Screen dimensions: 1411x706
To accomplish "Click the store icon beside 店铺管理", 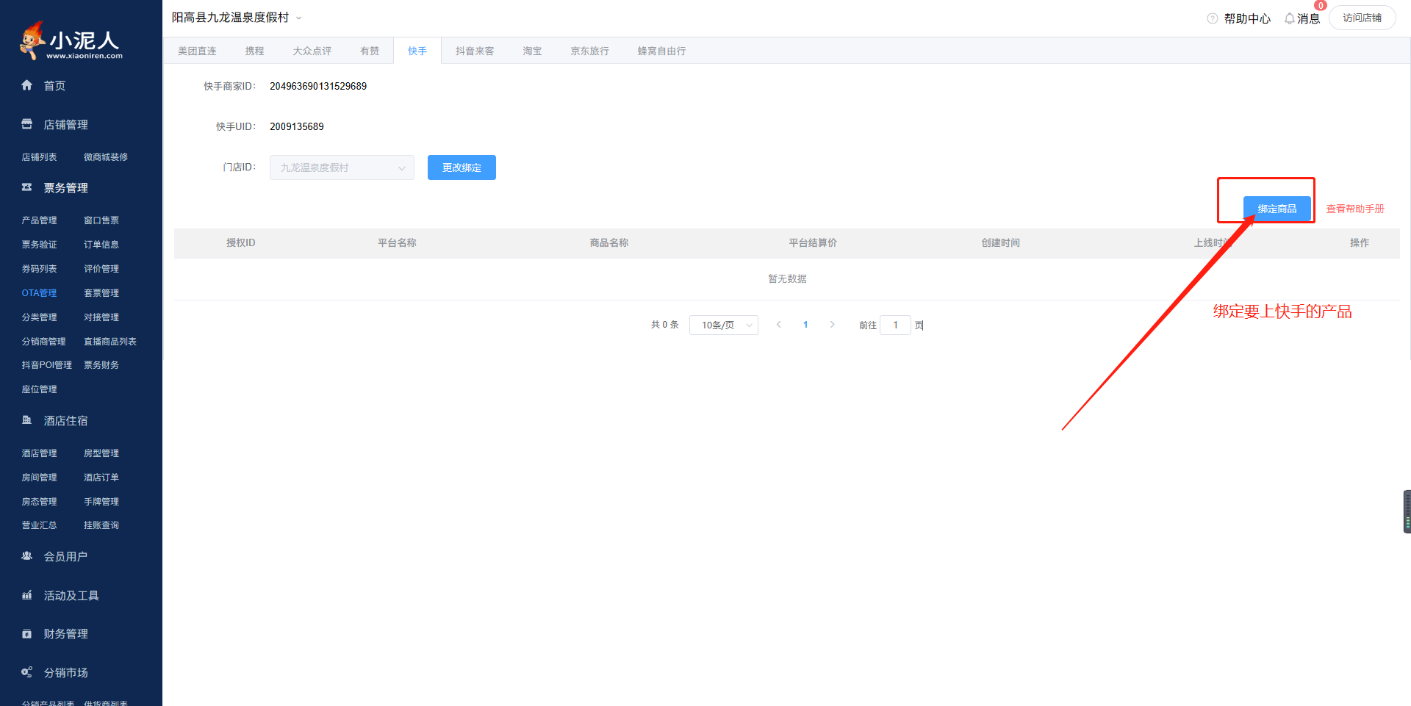I will pos(27,124).
